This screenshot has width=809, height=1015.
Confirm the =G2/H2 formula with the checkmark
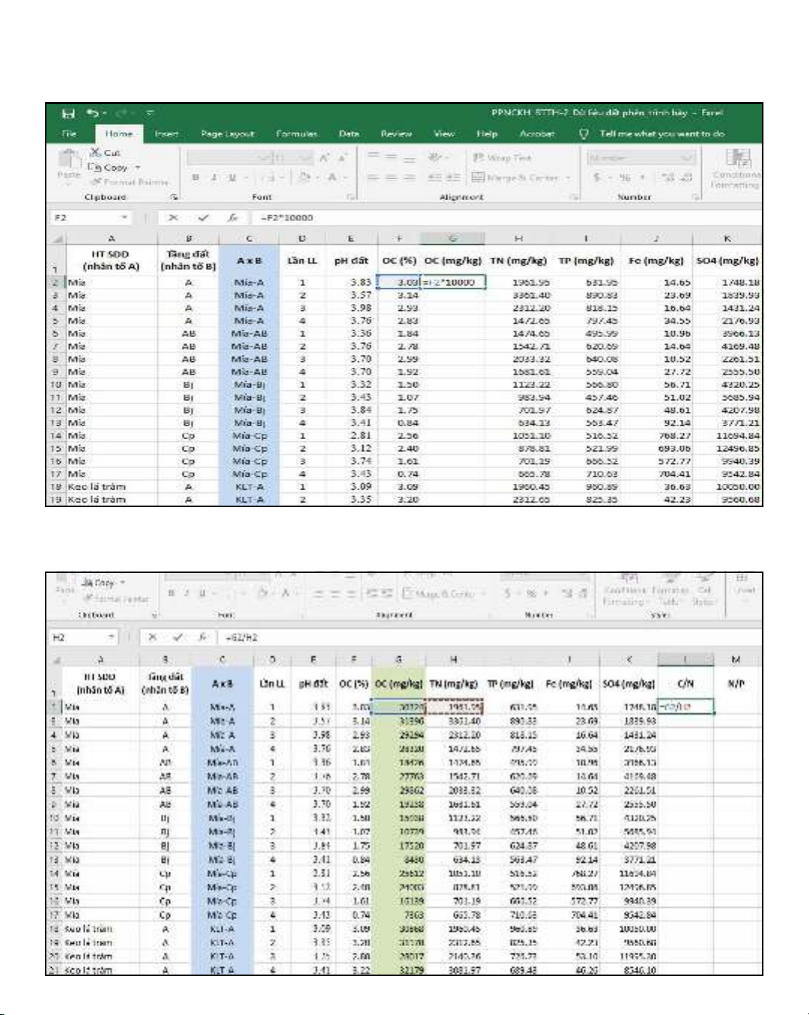click(178, 637)
